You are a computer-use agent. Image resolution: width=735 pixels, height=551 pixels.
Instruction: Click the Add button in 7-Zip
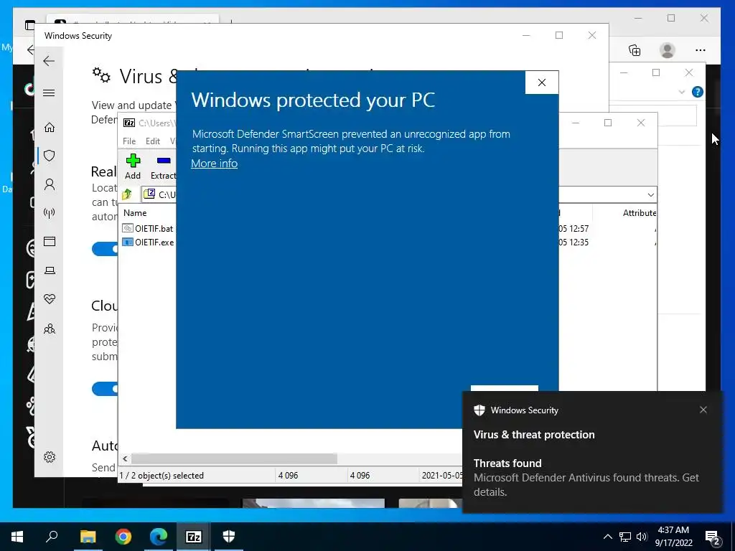133,166
